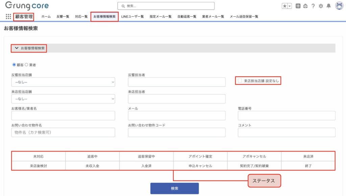The height and width of the screenshot is (196, 346).
Task: Click the blue 検索 button
Action: (174, 188)
